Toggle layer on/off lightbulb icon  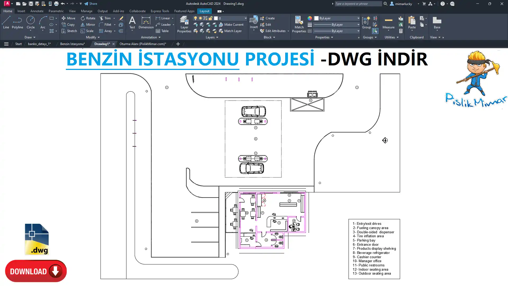196,18
